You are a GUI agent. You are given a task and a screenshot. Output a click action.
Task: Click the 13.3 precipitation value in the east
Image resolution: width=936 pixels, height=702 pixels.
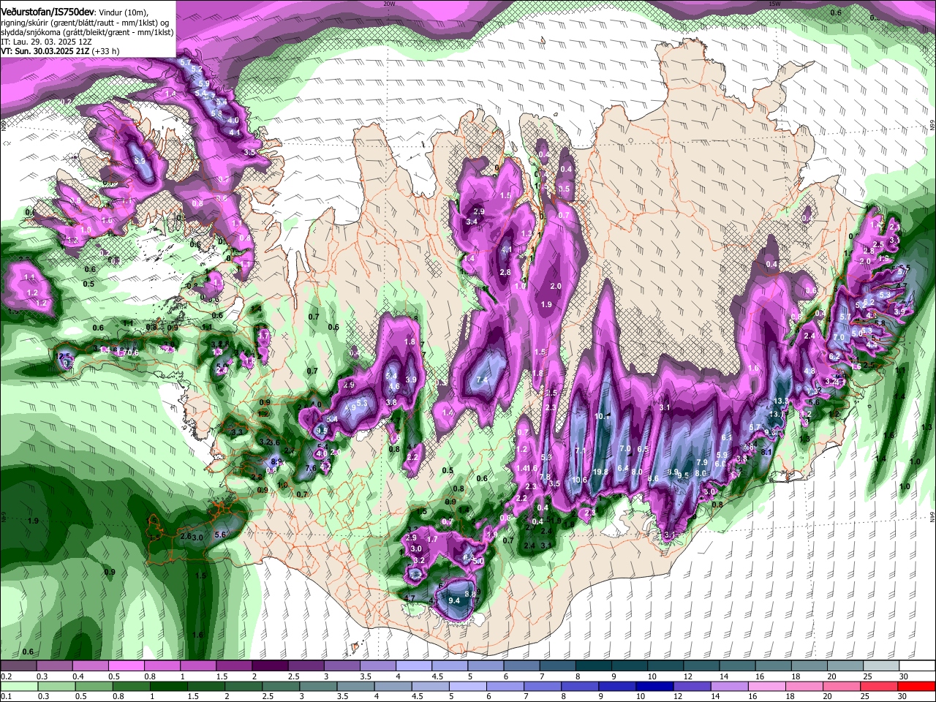(x=781, y=401)
